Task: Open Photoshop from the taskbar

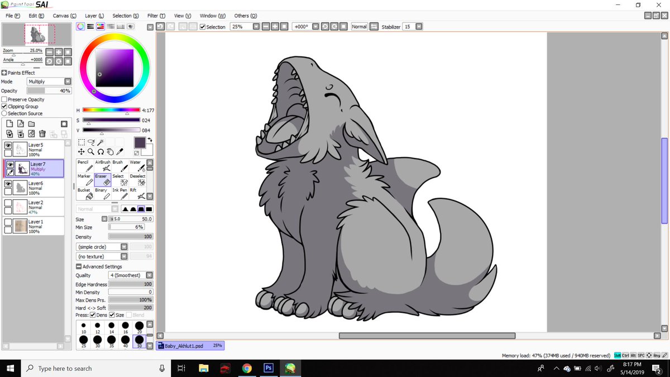Action: point(268,368)
